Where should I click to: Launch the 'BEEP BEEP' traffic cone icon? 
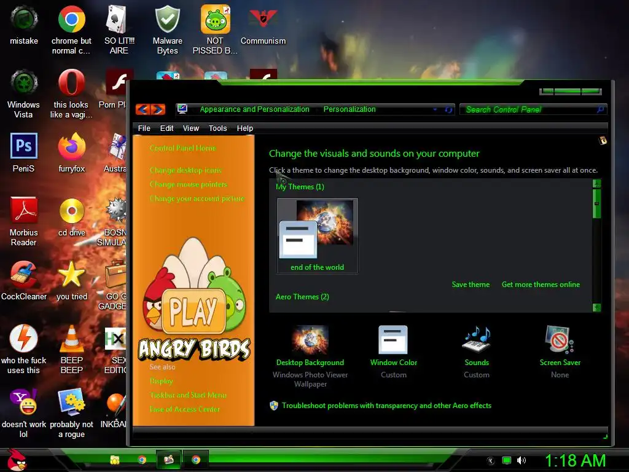(x=71, y=349)
